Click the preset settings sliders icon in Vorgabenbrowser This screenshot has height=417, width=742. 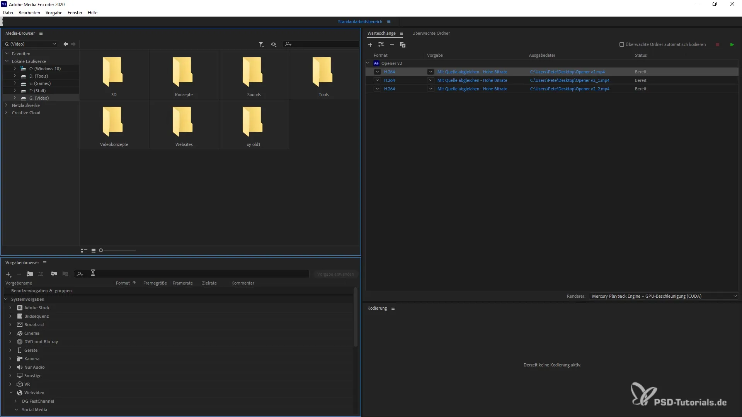click(x=41, y=274)
